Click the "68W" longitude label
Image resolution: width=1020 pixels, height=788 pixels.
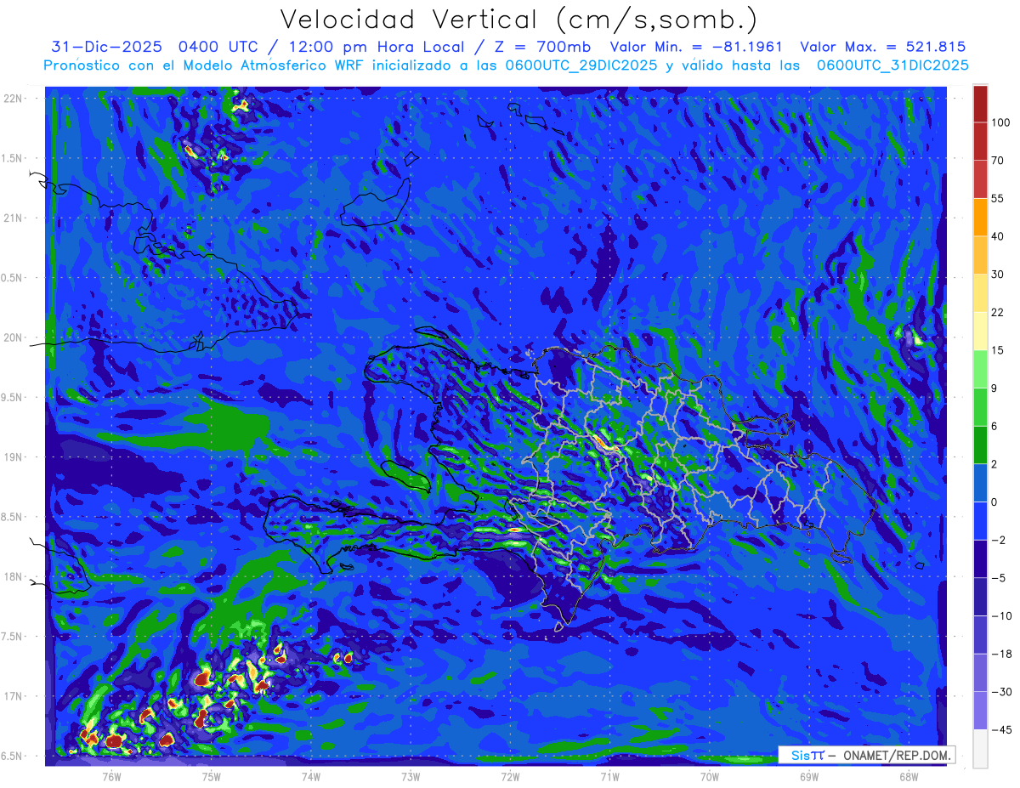(x=909, y=776)
